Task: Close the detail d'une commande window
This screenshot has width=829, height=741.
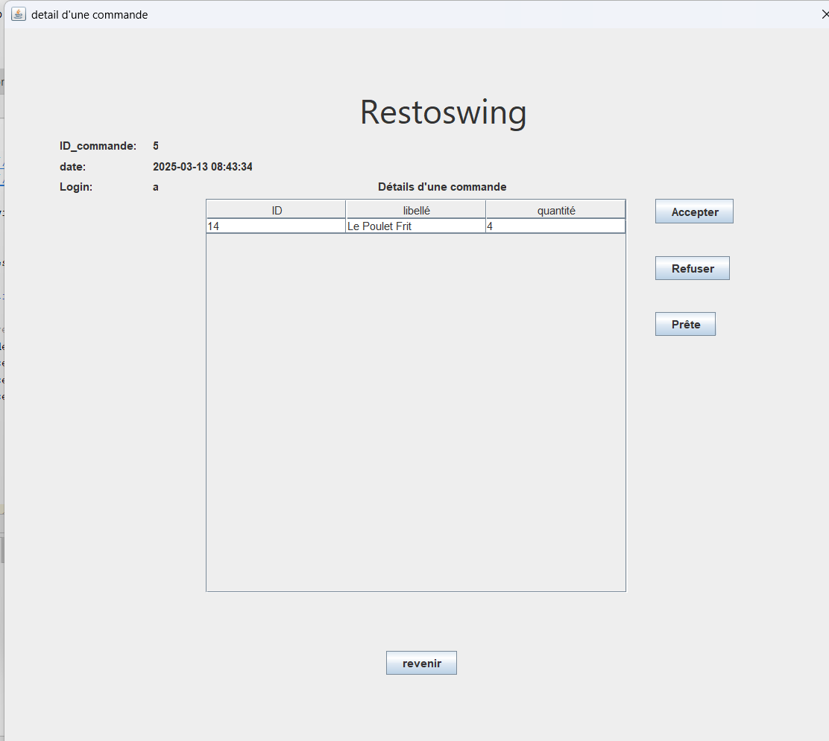Action: [x=825, y=13]
